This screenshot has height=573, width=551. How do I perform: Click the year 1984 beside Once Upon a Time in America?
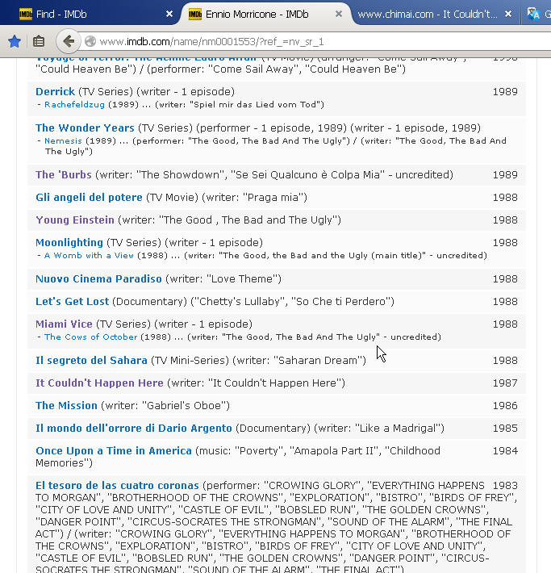tap(505, 451)
